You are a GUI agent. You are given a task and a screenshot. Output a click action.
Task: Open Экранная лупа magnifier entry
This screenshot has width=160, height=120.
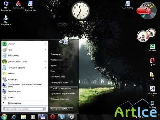click(25, 92)
